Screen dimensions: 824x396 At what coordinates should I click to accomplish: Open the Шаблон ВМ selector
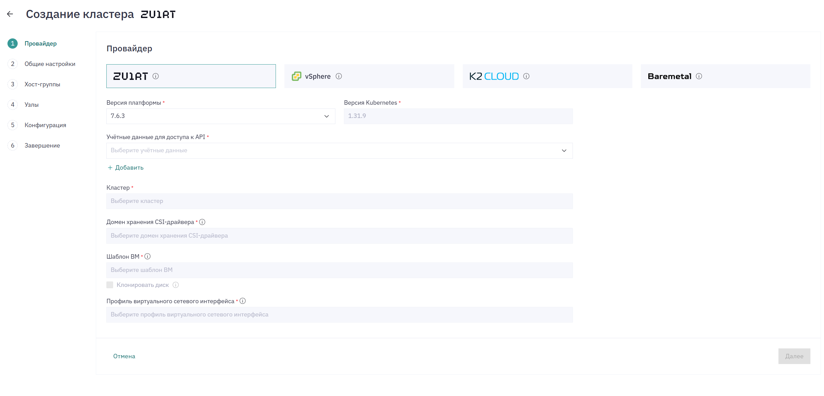339,270
